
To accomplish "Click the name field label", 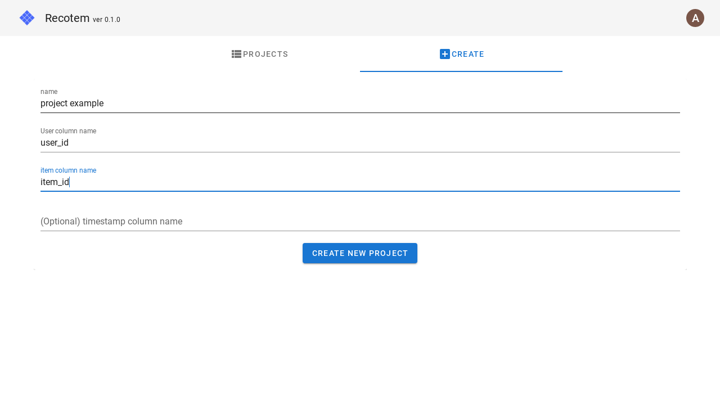I will [49, 92].
